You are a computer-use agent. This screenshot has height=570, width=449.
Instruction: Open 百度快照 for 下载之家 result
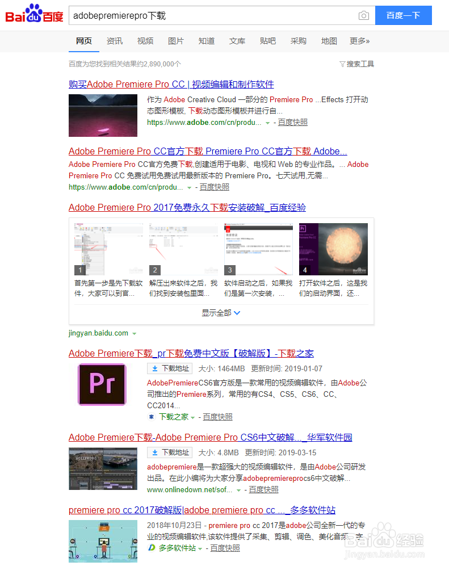click(x=218, y=417)
